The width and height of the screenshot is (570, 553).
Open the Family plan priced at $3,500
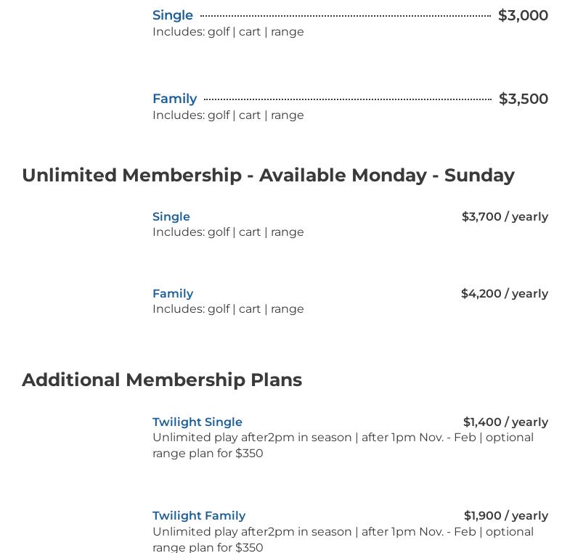pos(174,99)
